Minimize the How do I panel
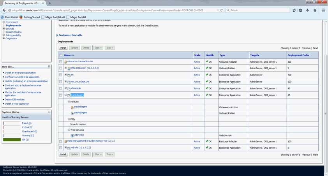 49,67
